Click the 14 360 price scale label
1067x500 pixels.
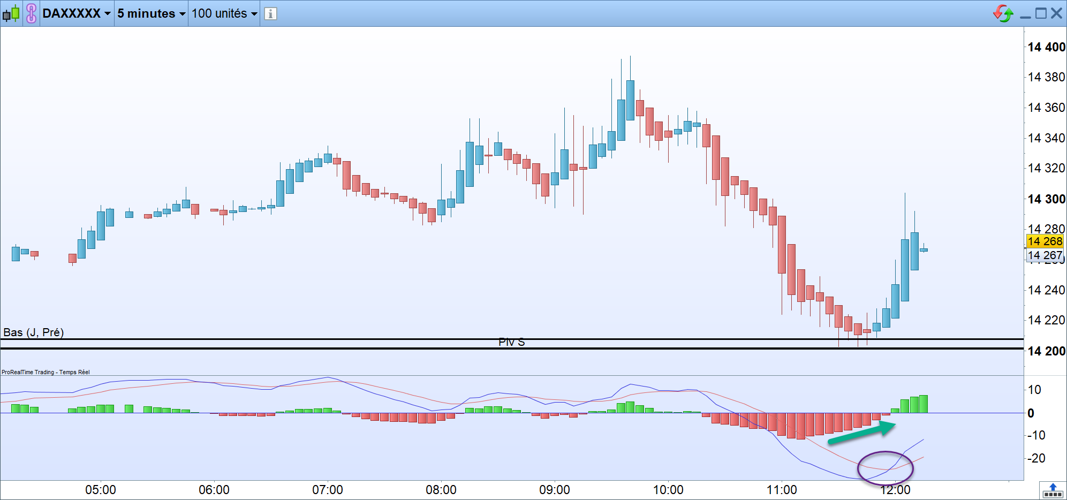click(1046, 108)
